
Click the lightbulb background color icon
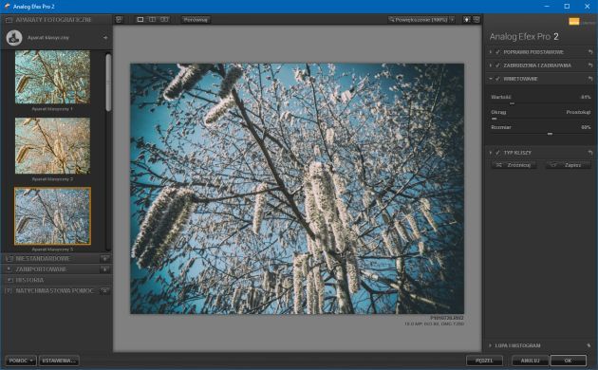467,19
